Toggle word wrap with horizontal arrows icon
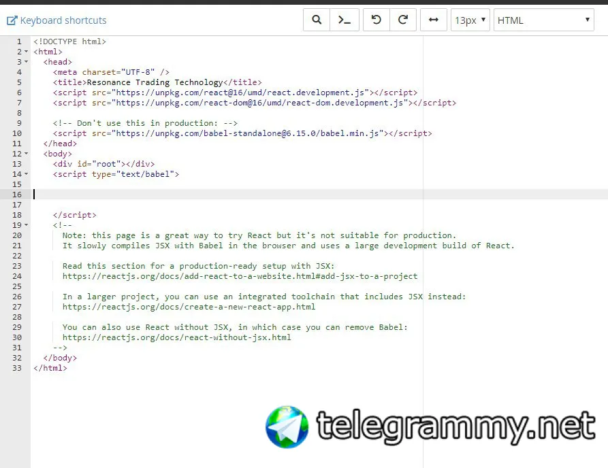The height and width of the screenshot is (468, 608). 434,20
